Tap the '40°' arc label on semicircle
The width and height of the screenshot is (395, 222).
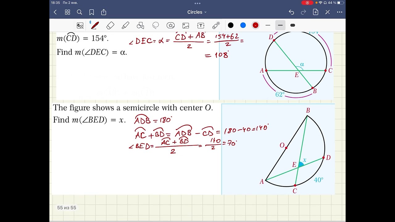pyautogui.click(x=318, y=180)
